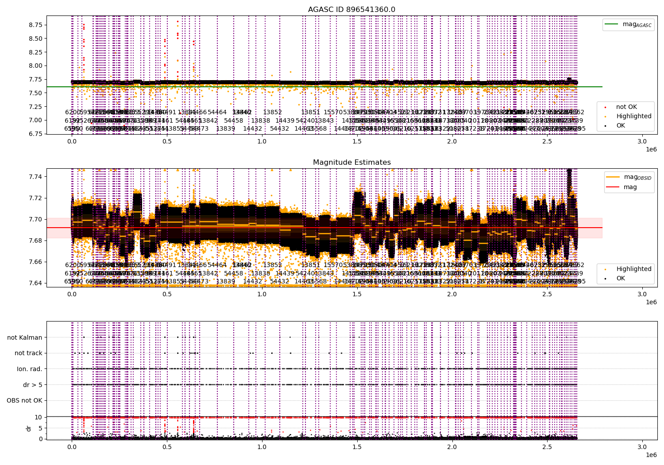Select the "mag OBSID" legend label

(637, 177)
